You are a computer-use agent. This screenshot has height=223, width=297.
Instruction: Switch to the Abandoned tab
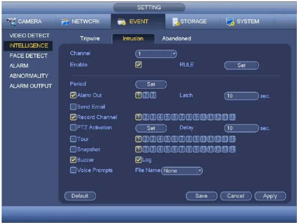[177, 39]
